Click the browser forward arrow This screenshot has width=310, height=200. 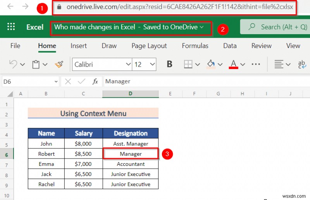tap(25, 7)
